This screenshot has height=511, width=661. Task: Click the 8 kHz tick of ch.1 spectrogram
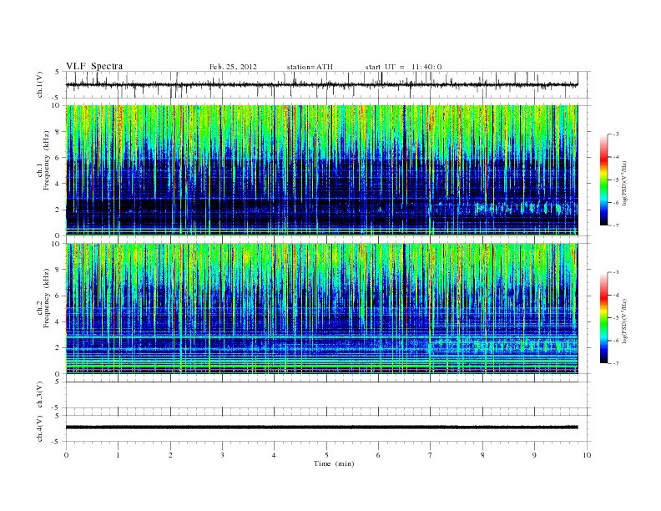pyautogui.click(x=58, y=132)
